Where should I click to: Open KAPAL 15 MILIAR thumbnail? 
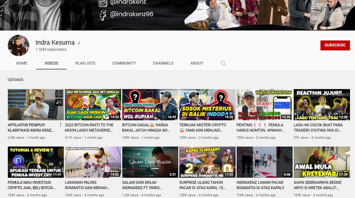pyautogui.click(x=207, y=162)
